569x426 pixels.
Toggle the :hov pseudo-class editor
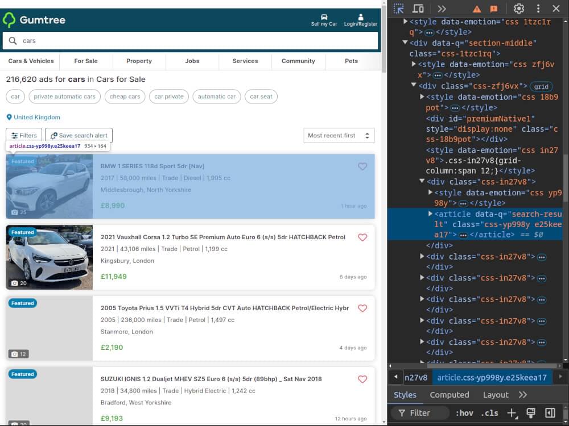coord(464,413)
